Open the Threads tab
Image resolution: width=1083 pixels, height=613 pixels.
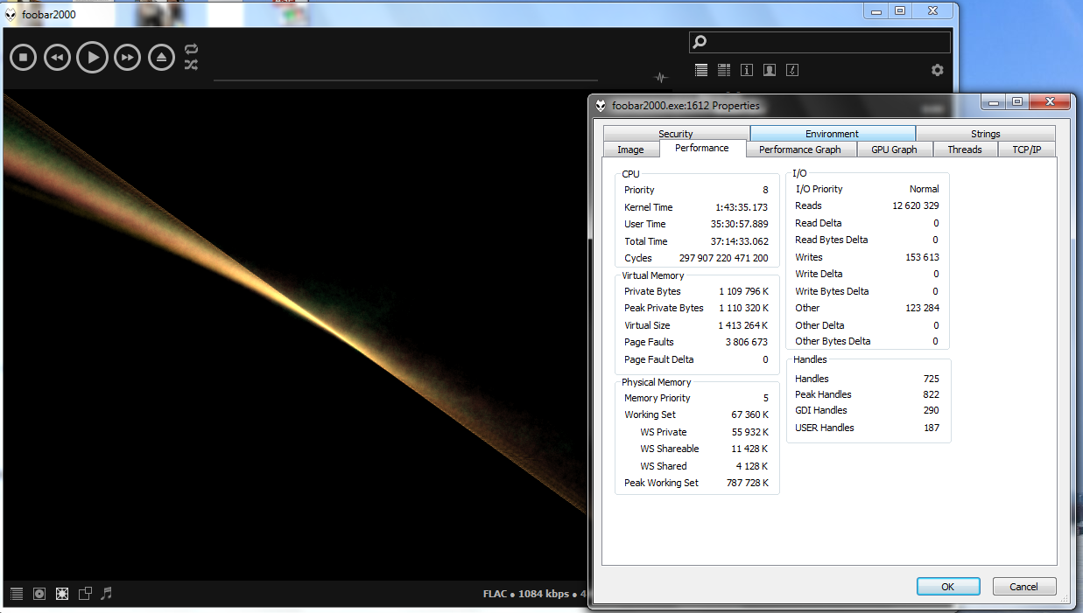pos(964,150)
